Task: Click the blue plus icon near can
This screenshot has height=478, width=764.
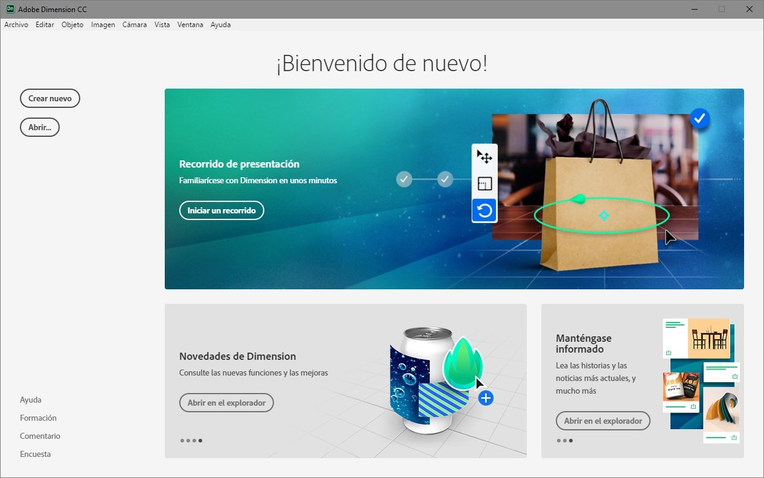Action: coord(486,398)
